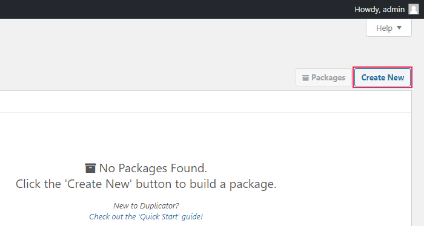Switch to the Packages view button

323,78
